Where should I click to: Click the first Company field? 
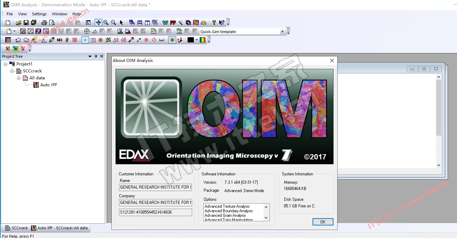(x=155, y=203)
